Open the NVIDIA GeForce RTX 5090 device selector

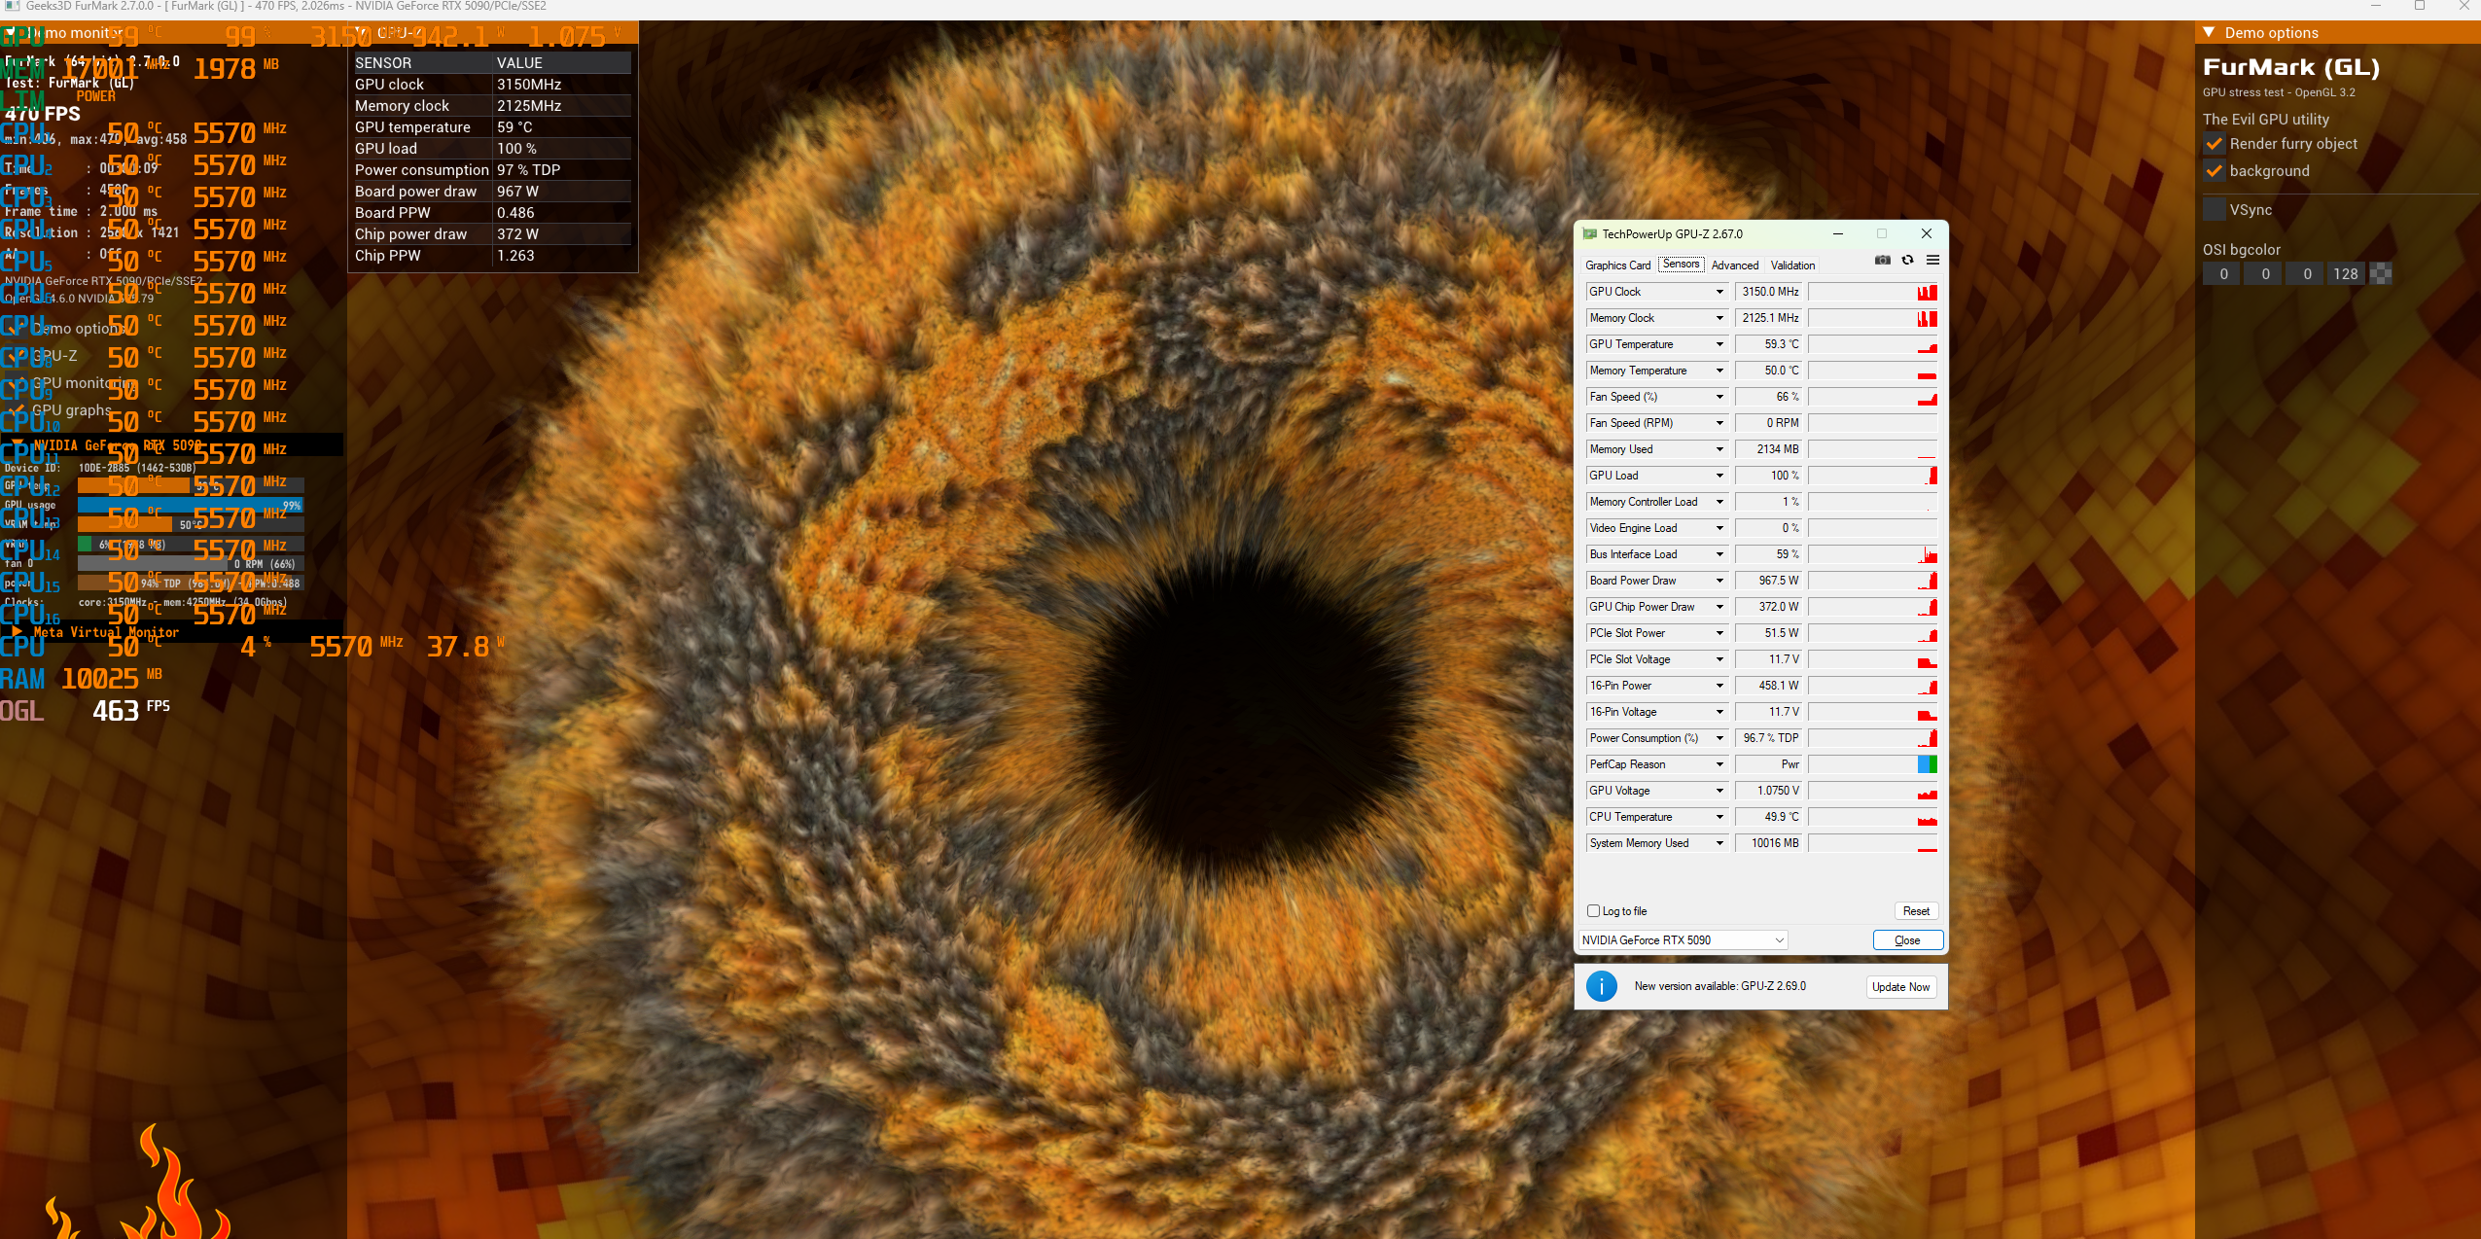(x=1683, y=940)
